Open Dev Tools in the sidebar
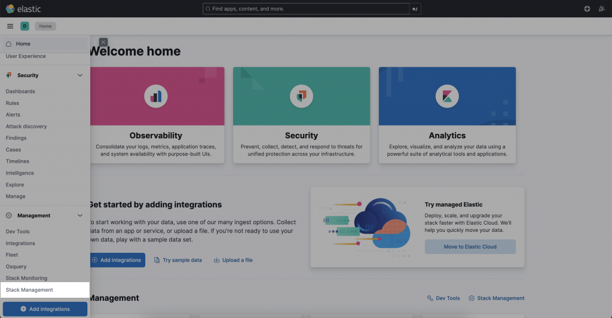This screenshot has width=612, height=318. (17, 231)
